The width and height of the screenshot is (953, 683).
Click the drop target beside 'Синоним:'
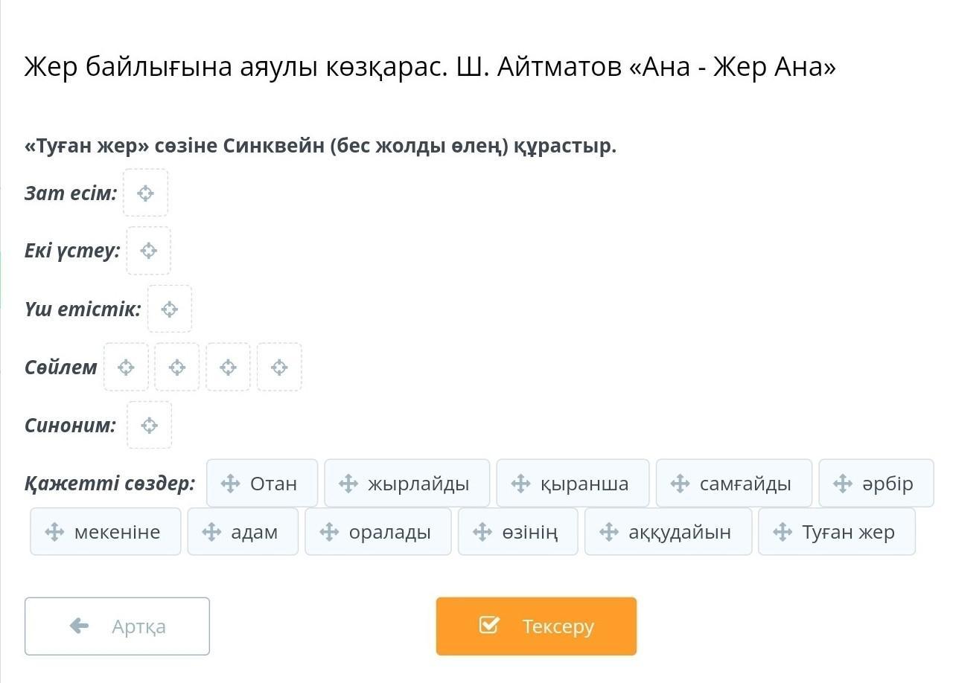(150, 425)
